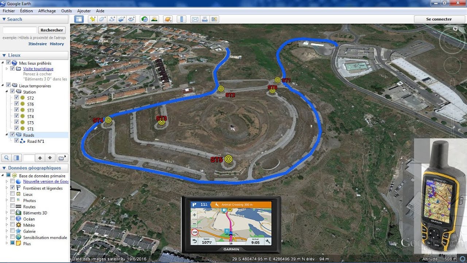This screenshot has width=467, height=263.
Task: Select the Mes lieux préférés tree item
Action: coord(35,63)
